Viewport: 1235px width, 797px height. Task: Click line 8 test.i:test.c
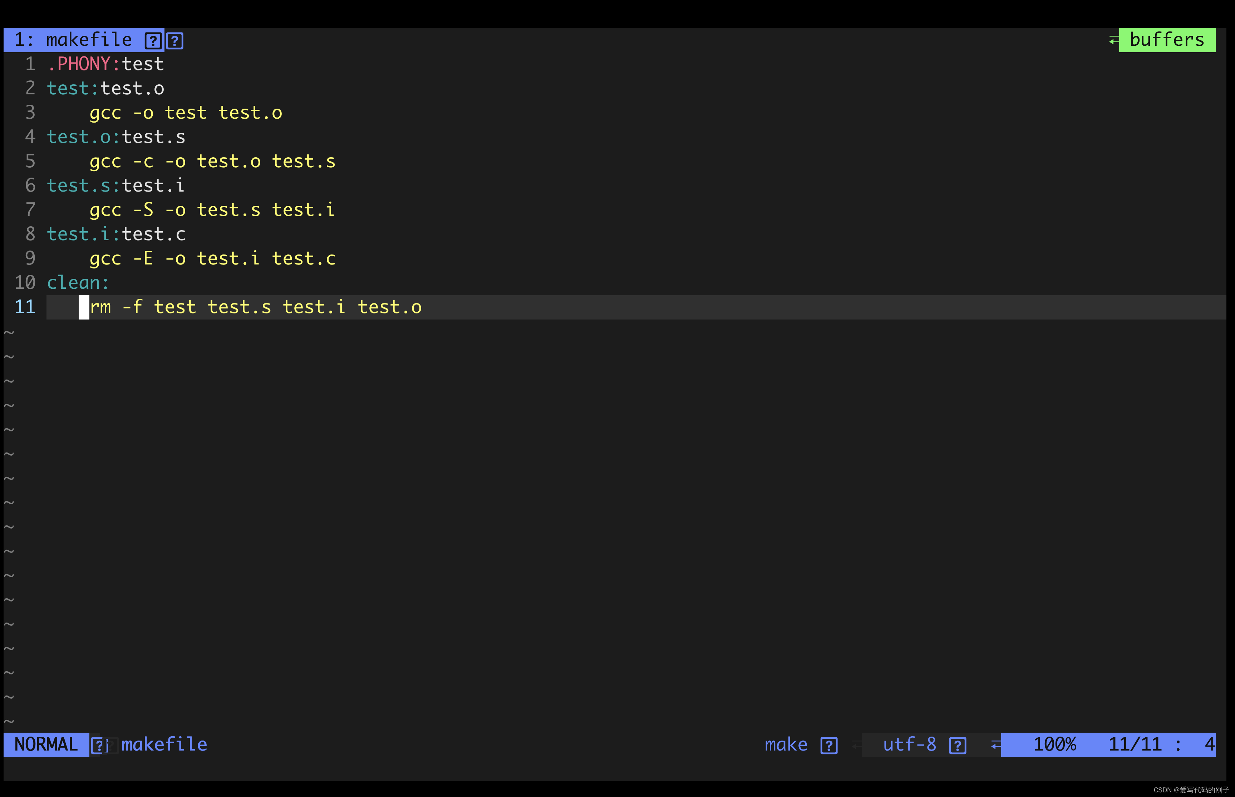116,234
